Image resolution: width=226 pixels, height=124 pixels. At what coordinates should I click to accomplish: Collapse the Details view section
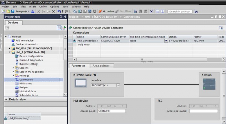tap(6, 99)
